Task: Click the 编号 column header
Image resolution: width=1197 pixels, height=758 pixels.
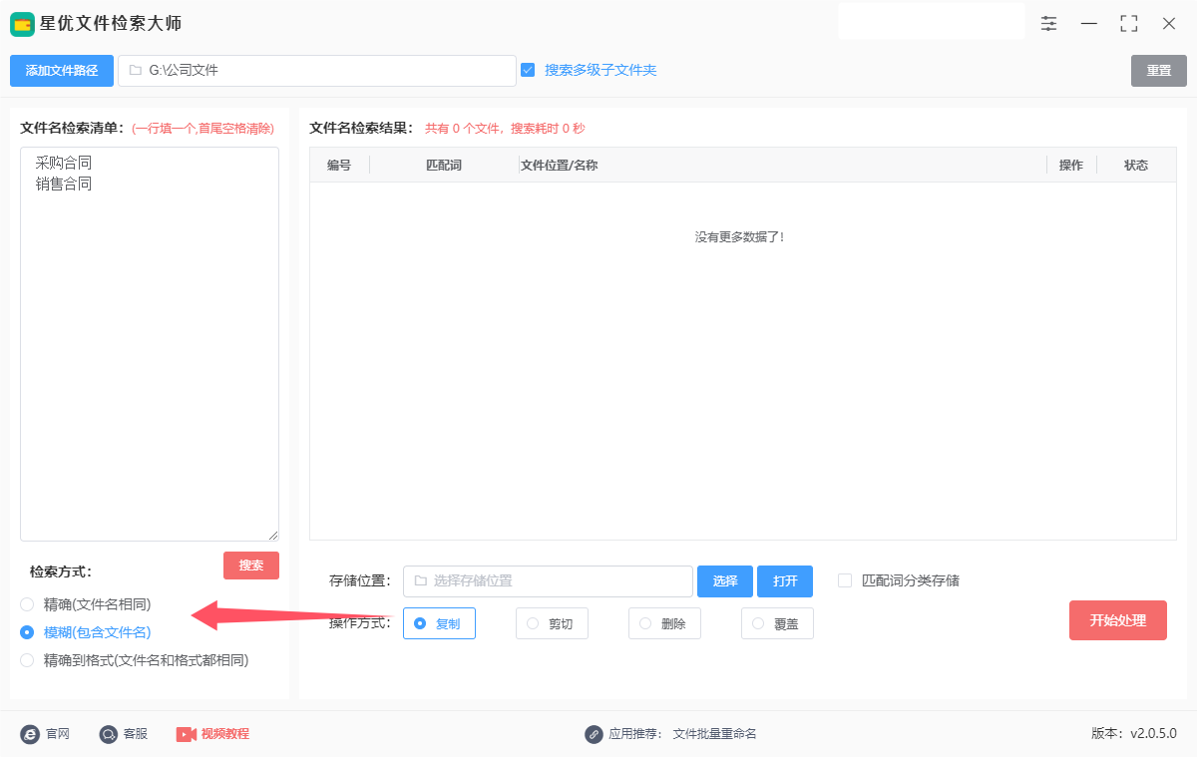Action: 339,166
